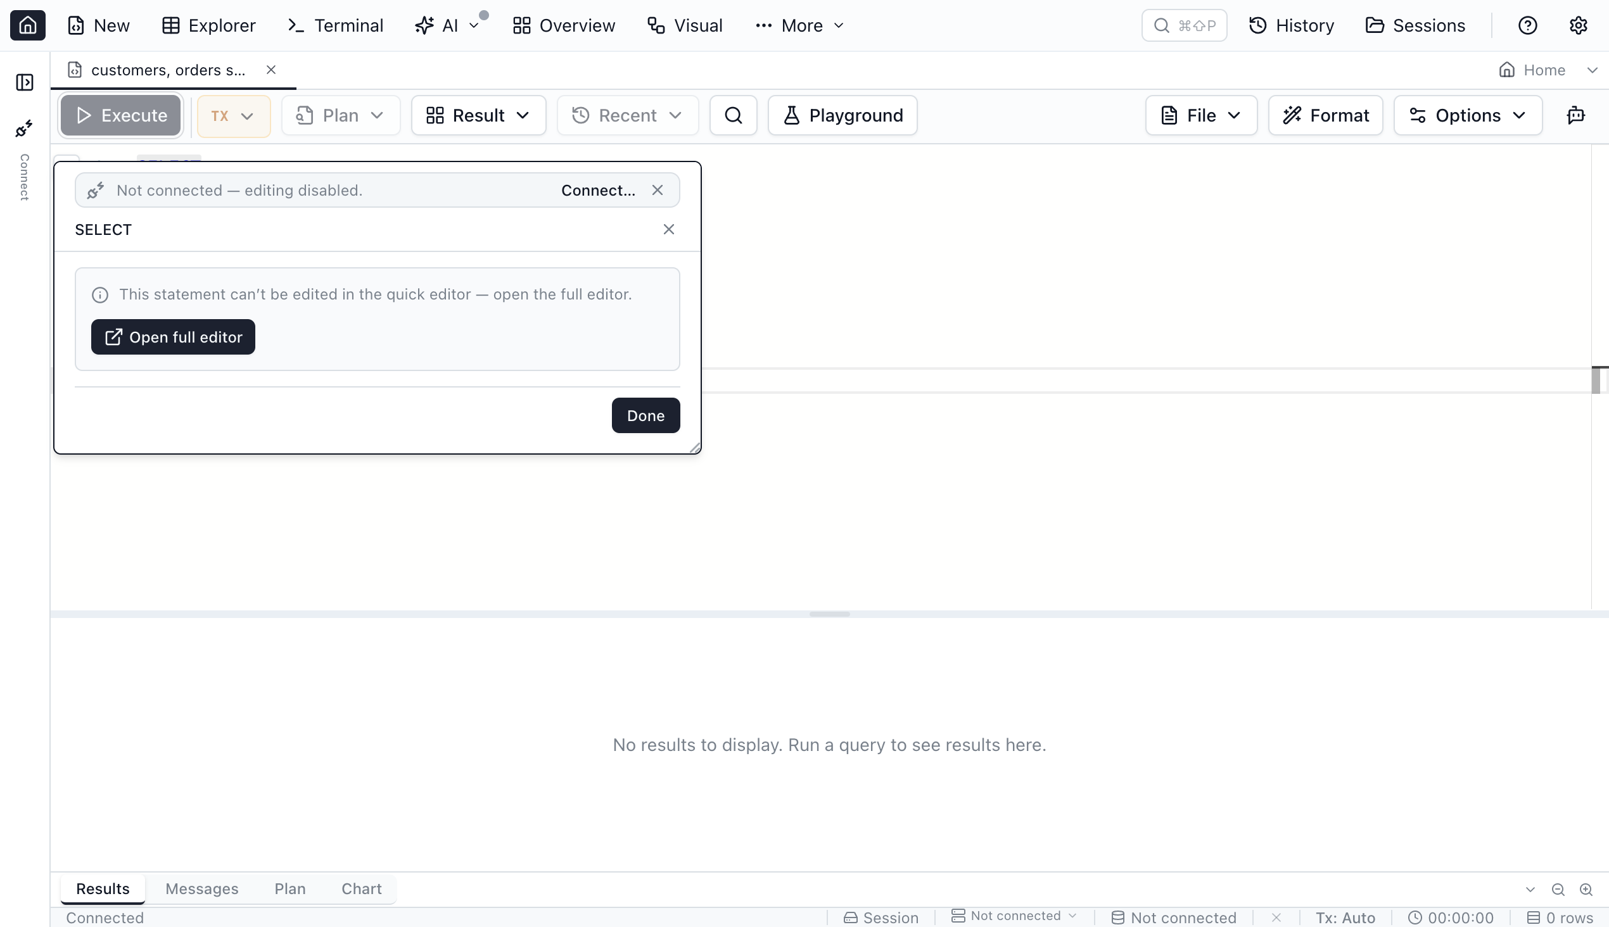Screen dimensions: 1609x927
Task: Switch to the Chart tab
Action: (x=361, y=889)
